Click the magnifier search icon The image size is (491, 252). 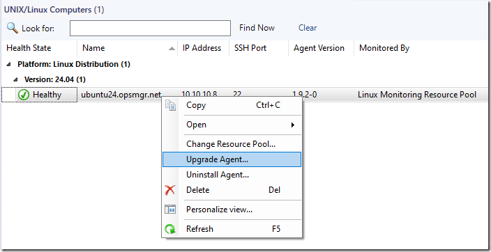[13, 28]
